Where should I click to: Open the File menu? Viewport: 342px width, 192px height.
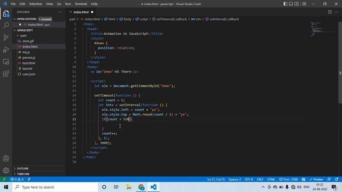13,4
